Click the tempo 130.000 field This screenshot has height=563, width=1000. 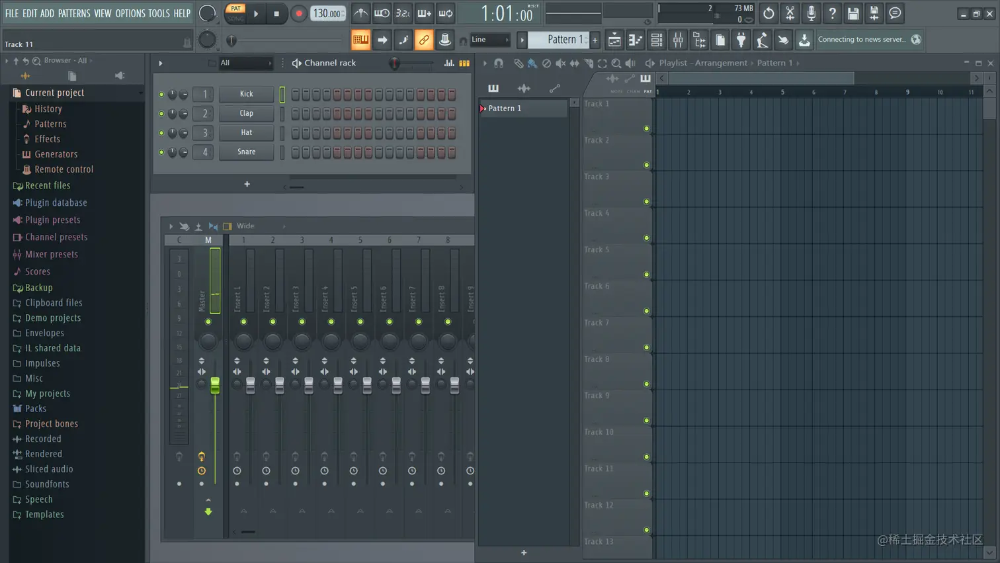tap(328, 13)
